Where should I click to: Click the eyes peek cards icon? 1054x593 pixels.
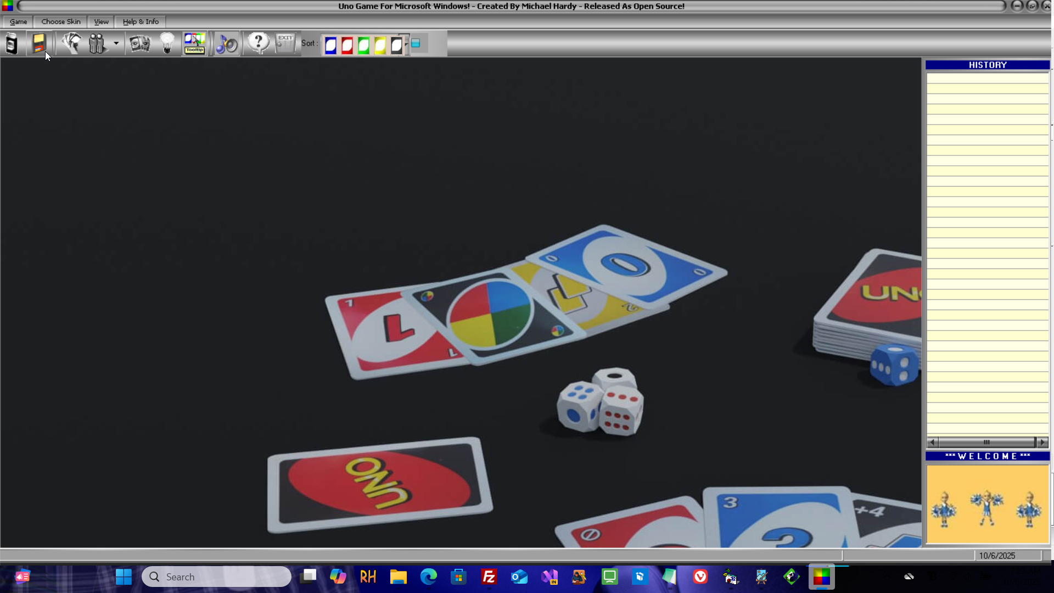click(x=139, y=43)
